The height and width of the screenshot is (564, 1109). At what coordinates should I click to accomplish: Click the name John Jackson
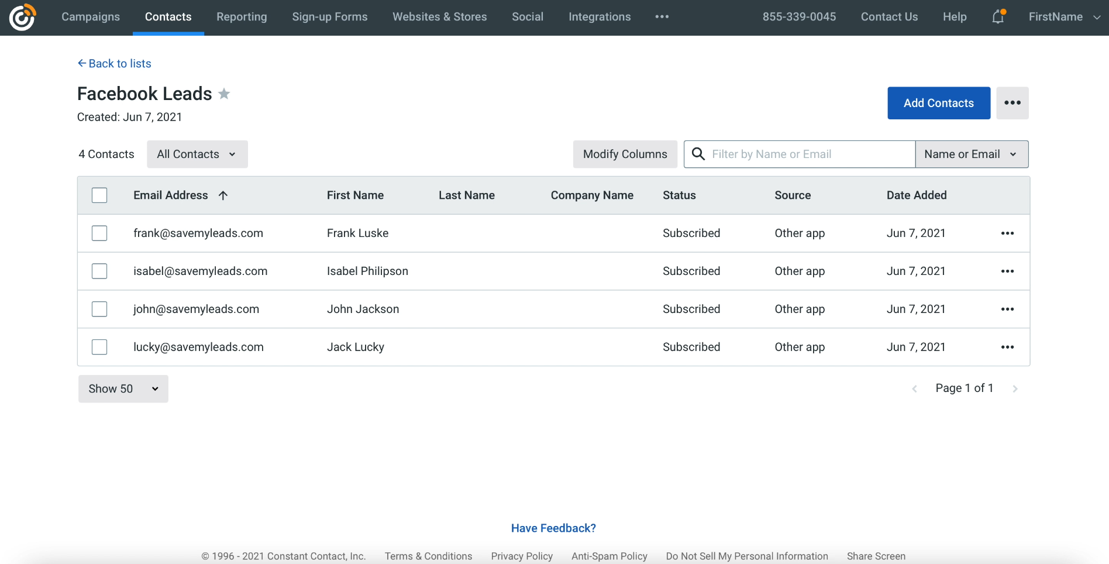click(363, 309)
